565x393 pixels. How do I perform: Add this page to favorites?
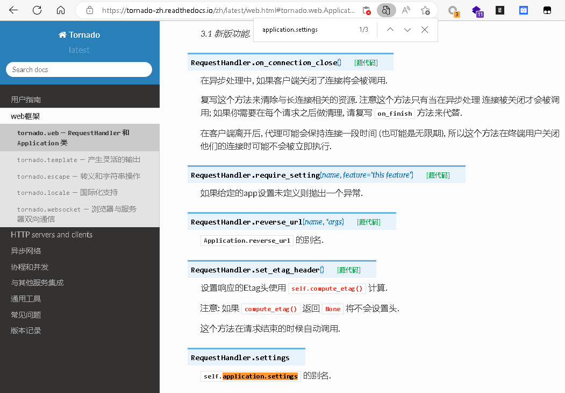click(x=426, y=10)
